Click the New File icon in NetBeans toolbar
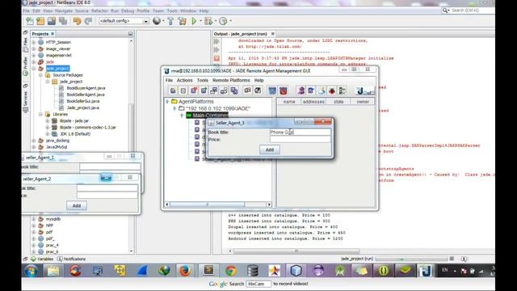Viewport: 517px width, 291px height. pyautogui.click(x=30, y=21)
